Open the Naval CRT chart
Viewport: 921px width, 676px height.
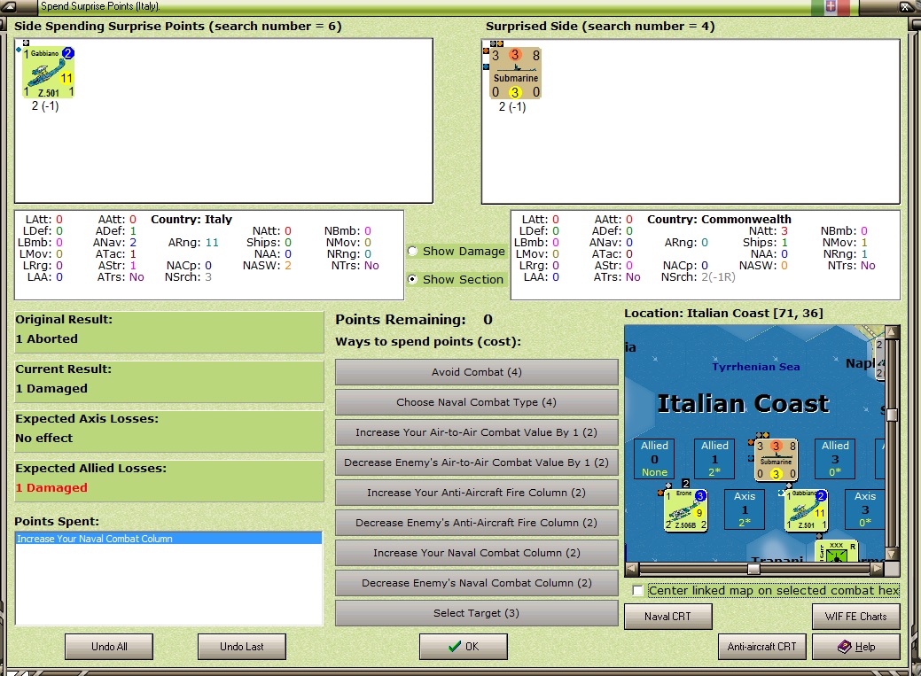667,617
